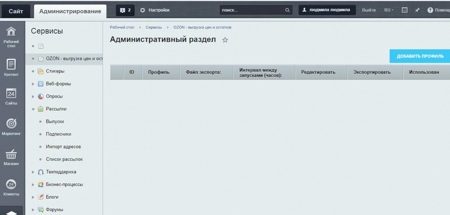Expand the Веб-формы tree node
Image resolution: width=450 pixels, height=215 pixels.
pyautogui.click(x=33, y=84)
